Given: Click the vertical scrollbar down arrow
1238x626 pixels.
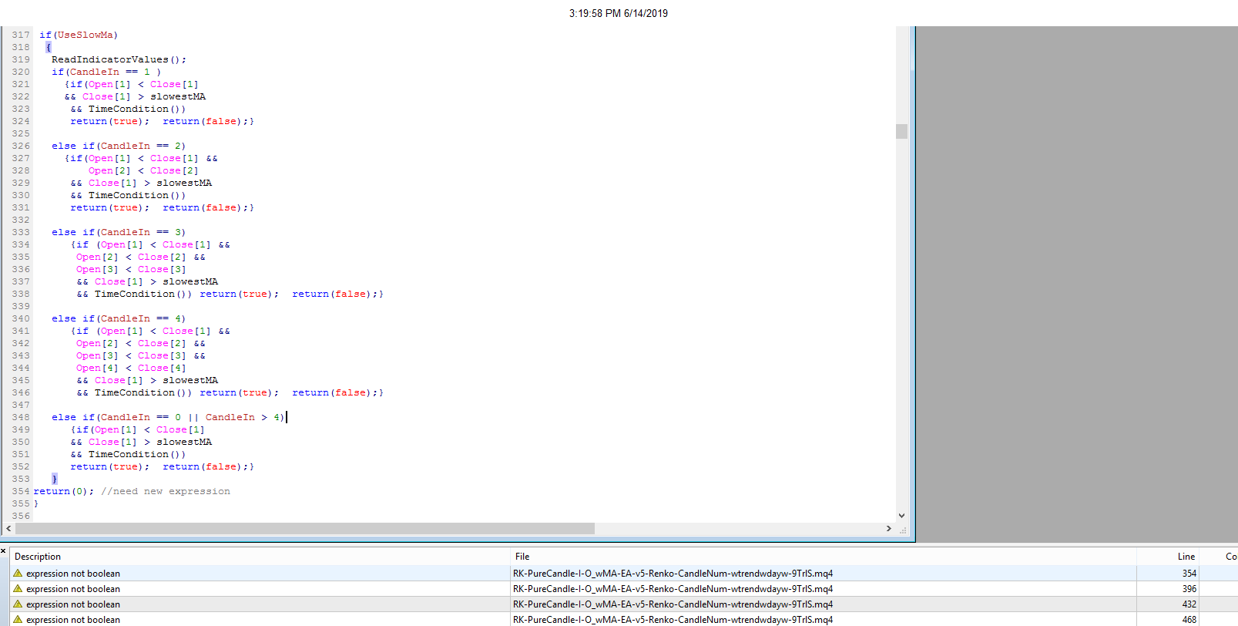Looking at the screenshot, I should [901, 516].
